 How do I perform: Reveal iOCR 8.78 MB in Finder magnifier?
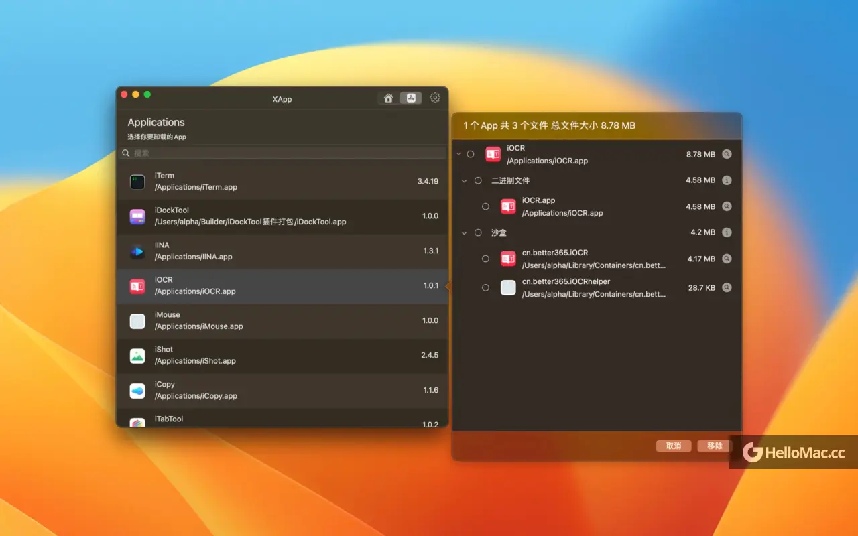pyautogui.click(x=727, y=154)
